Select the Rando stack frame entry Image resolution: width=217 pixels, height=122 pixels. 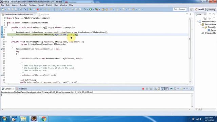[212, 30]
